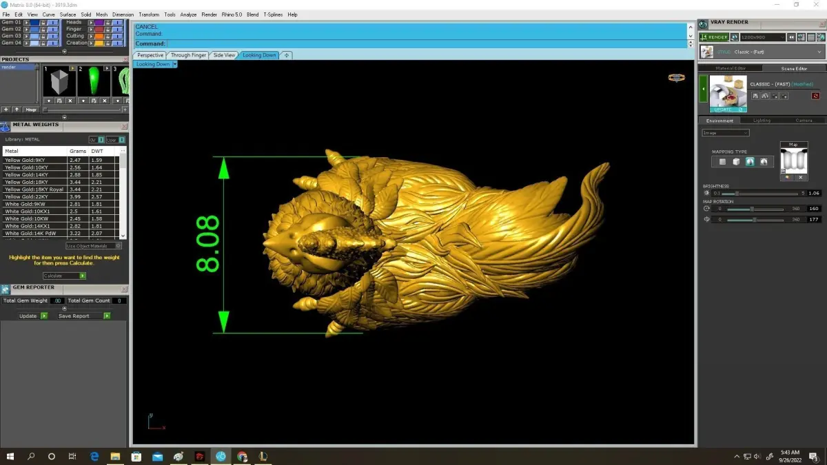827x465 pixels.
Task: Open the Rhino 5.0 menu
Action: pyautogui.click(x=232, y=14)
